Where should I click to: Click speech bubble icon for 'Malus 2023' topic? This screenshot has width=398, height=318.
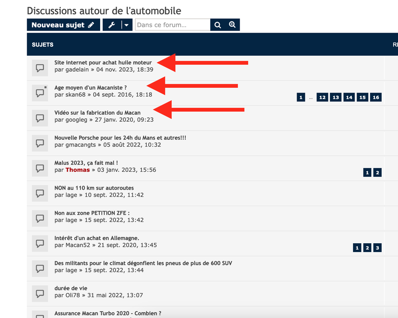40,168
